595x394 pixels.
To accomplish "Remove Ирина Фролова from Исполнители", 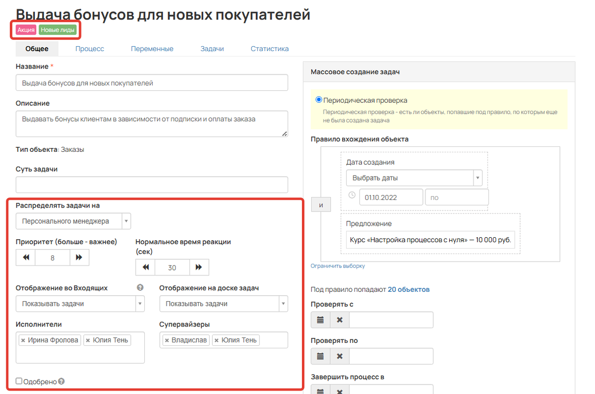I will (x=23, y=340).
